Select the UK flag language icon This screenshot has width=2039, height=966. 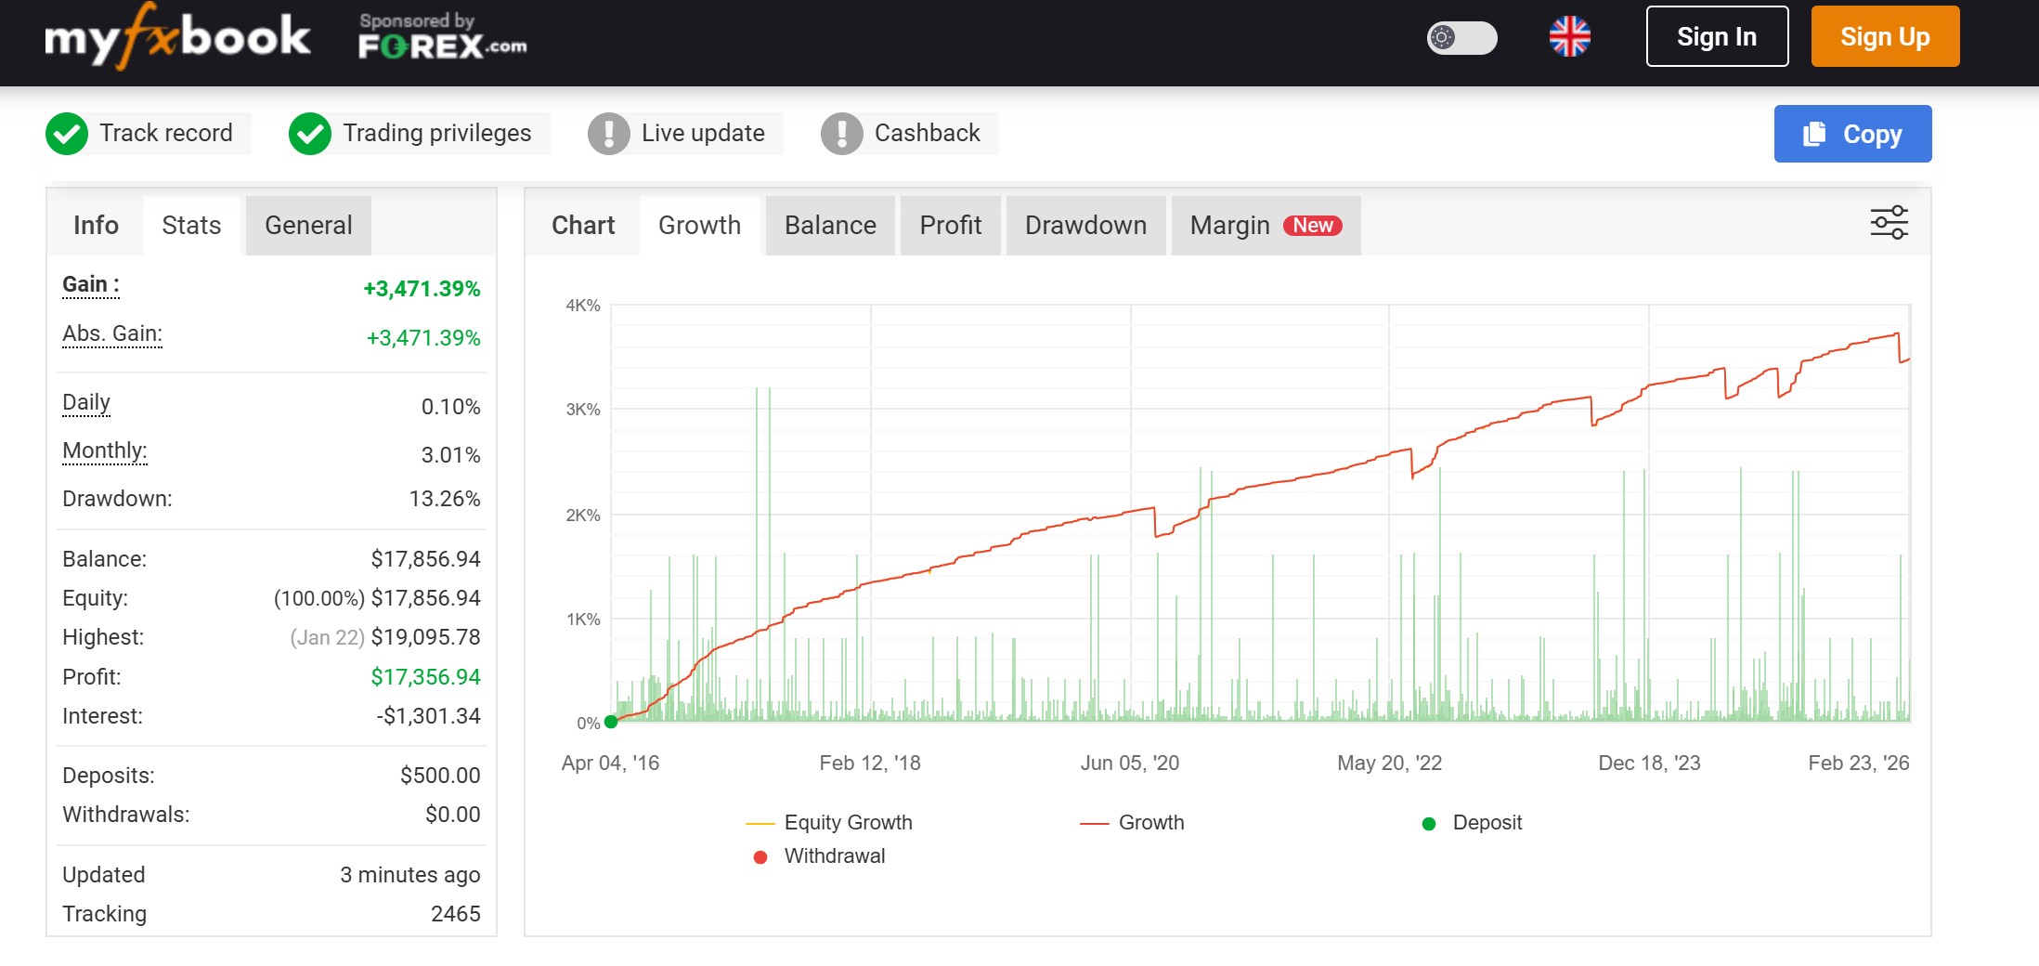[1570, 37]
